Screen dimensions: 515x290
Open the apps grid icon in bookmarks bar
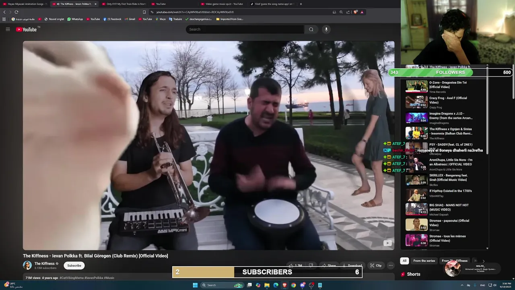pos(4,19)
